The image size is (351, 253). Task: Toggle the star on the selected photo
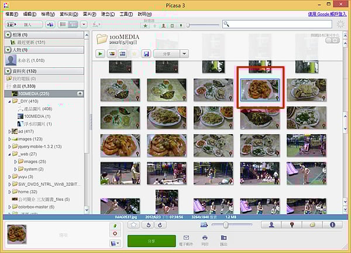(133, 224)
